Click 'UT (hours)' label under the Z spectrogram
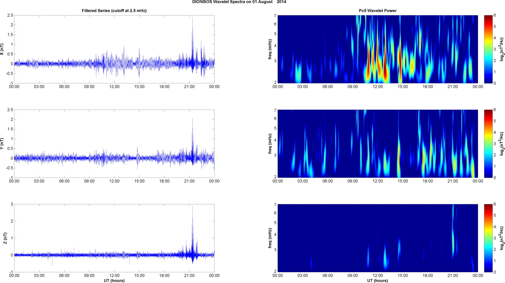The height and width of the screenshot is (283, 505). (x=378, y=280)
